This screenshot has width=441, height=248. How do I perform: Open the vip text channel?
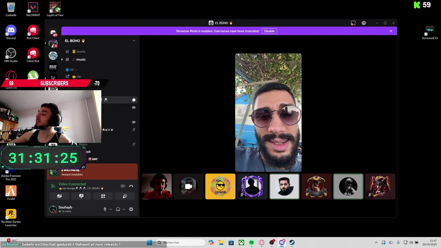point(100,76)
